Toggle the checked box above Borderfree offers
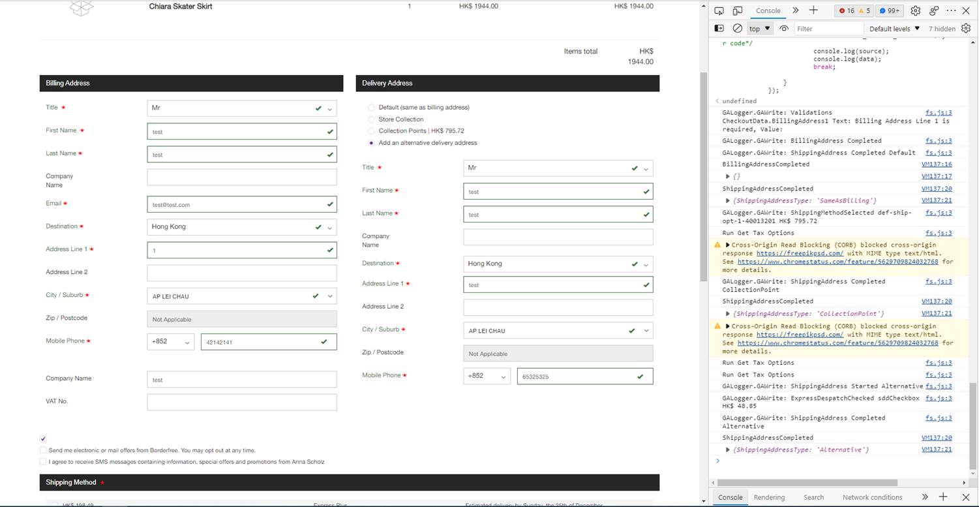979x507 pixels. (43, 439)
